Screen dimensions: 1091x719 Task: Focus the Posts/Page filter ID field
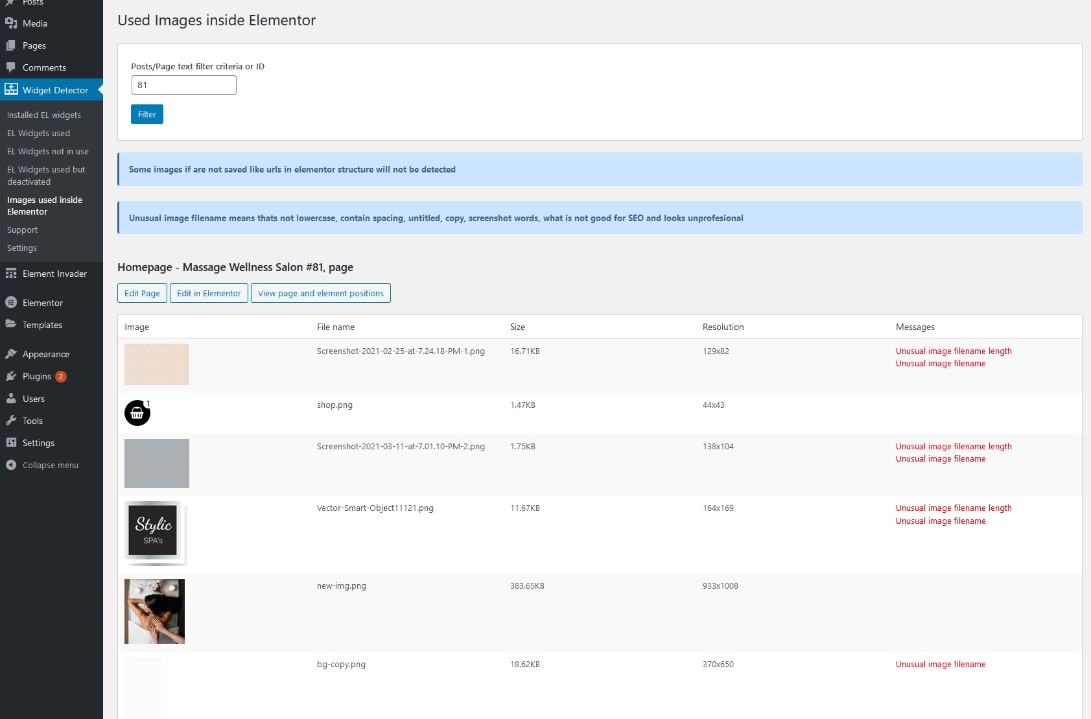(x=183, y=85)
